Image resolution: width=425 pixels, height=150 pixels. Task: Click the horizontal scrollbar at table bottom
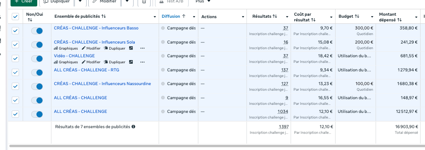pos(217,146)
